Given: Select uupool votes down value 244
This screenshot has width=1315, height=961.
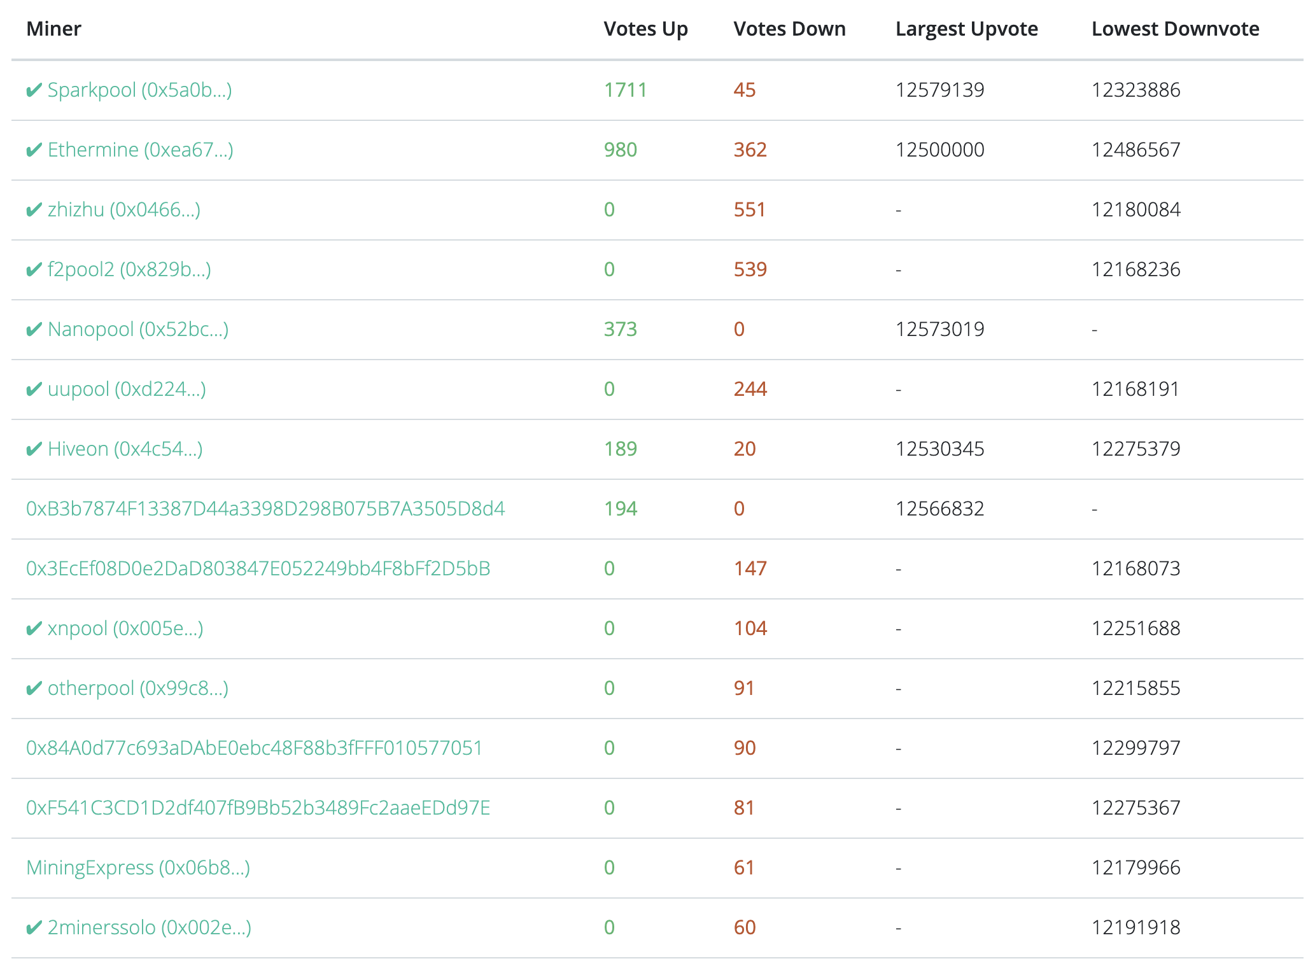Looking at the screenshot, I should tap(750, 389).
